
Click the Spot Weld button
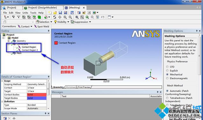point(42,26)
